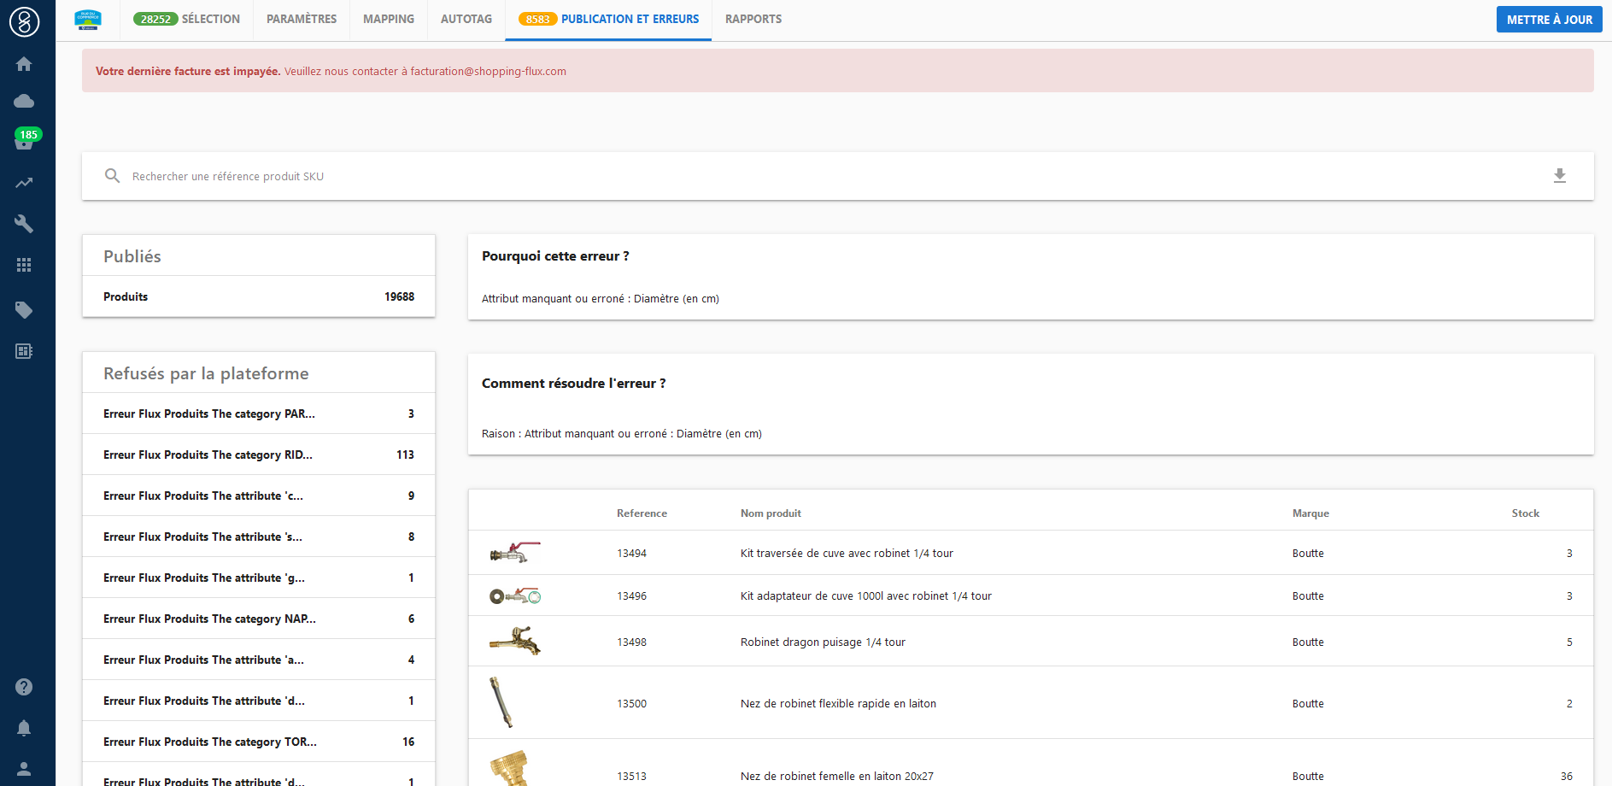Screen dimensions: 1612x786
Task: Select error row "The attribute 'g..."
Action: 259,578
